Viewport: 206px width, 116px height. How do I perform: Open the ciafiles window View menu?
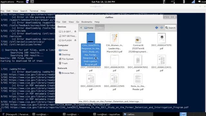click(71, 22)
